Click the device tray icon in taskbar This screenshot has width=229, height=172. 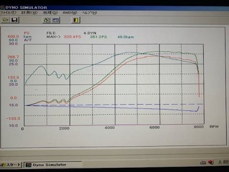[203, 162]
